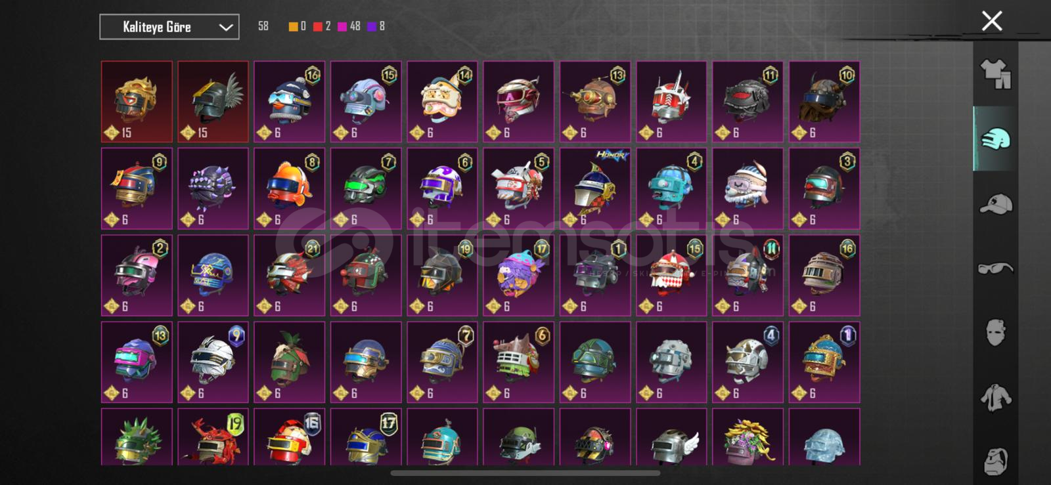Image resolution: width=1051 pixels, height=485 pixels.
Task: Open the jacket category icon
Action: click(x=995, y=398)
